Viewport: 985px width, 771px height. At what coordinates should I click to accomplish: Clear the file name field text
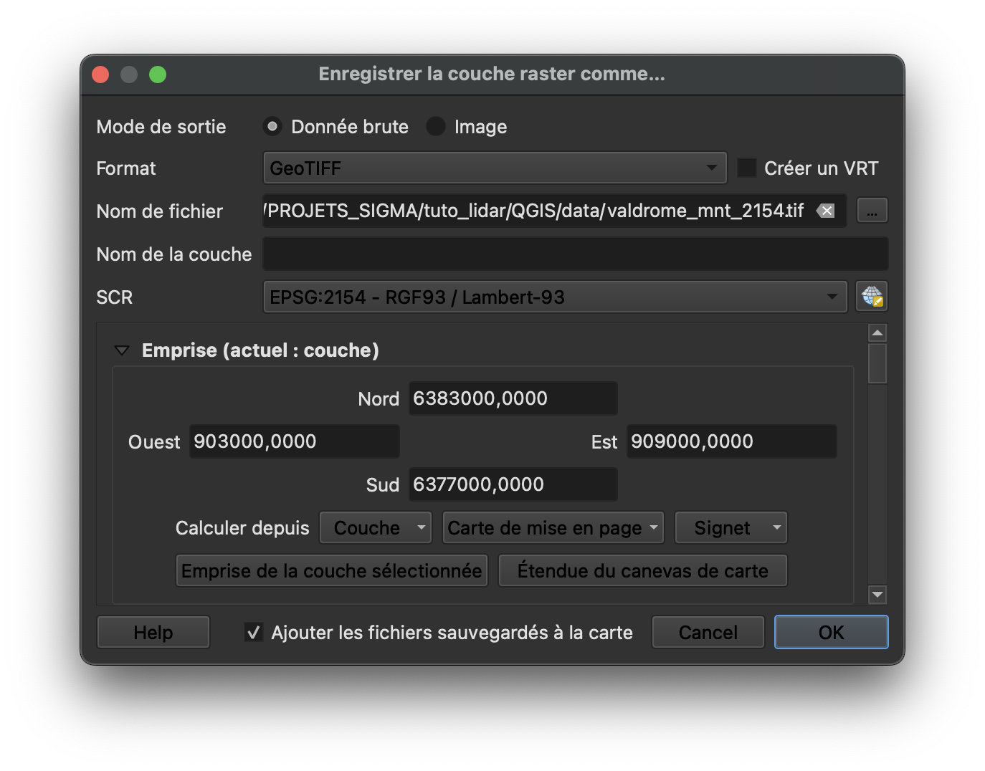(826, 211)
